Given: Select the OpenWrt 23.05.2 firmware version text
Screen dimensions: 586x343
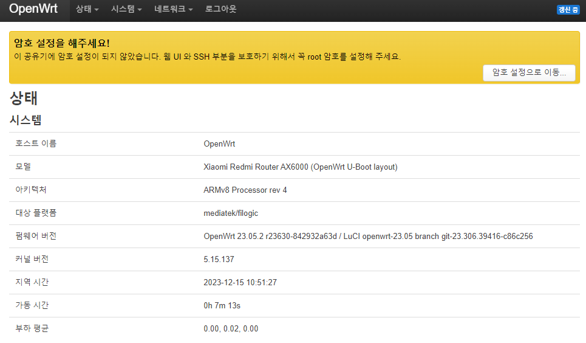Looking at the screenshot, I should [x=368, y=237].
